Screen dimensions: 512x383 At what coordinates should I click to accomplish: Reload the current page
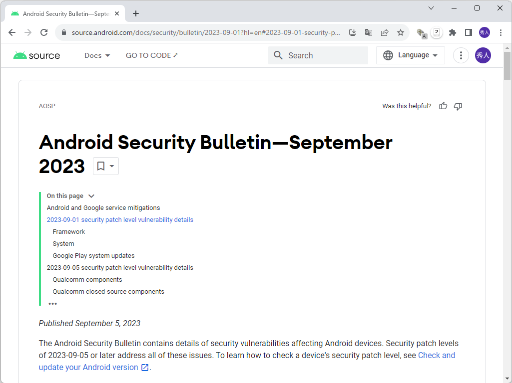44,32
